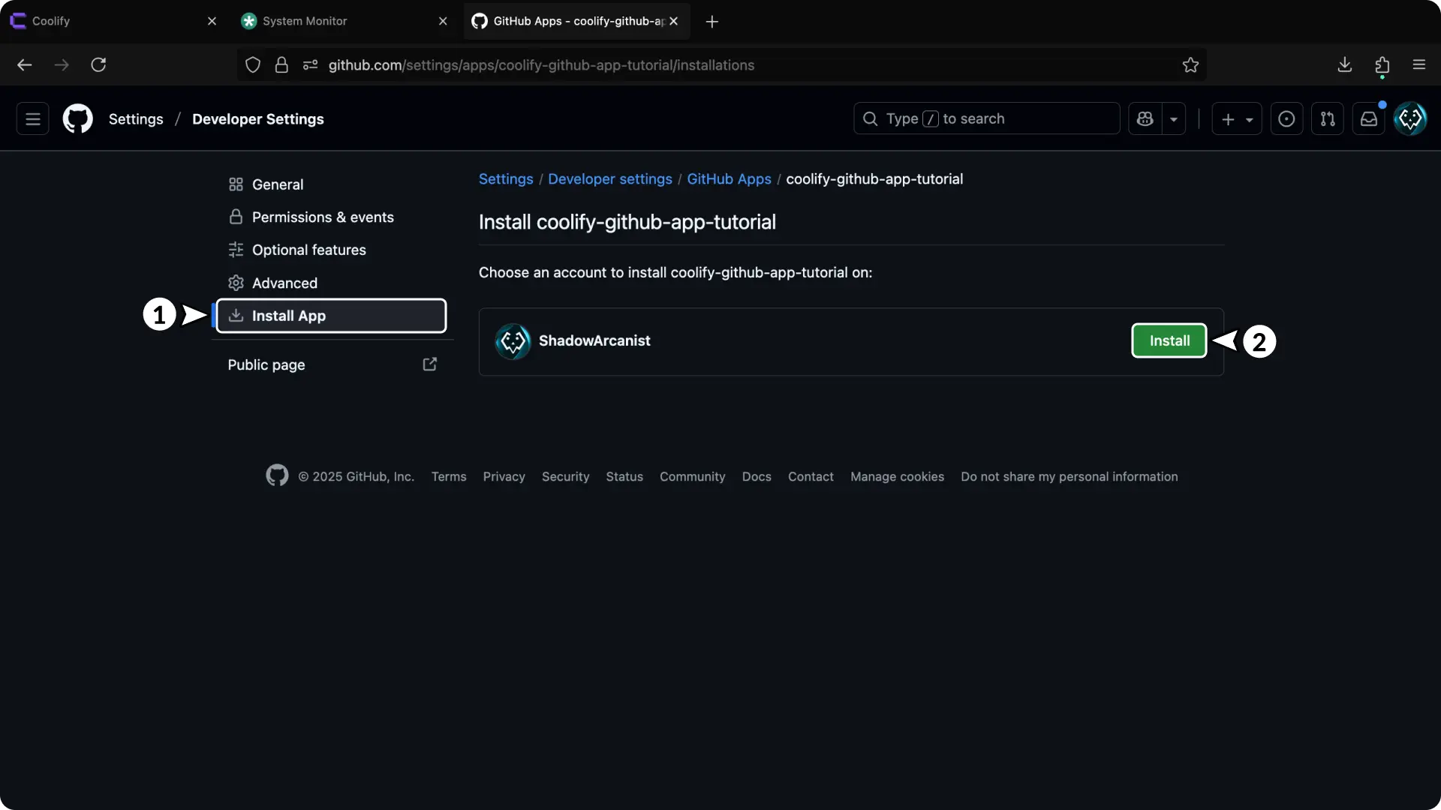
Task: Expand Copilot dropdown arrow
Action: tap(1174, 119)
